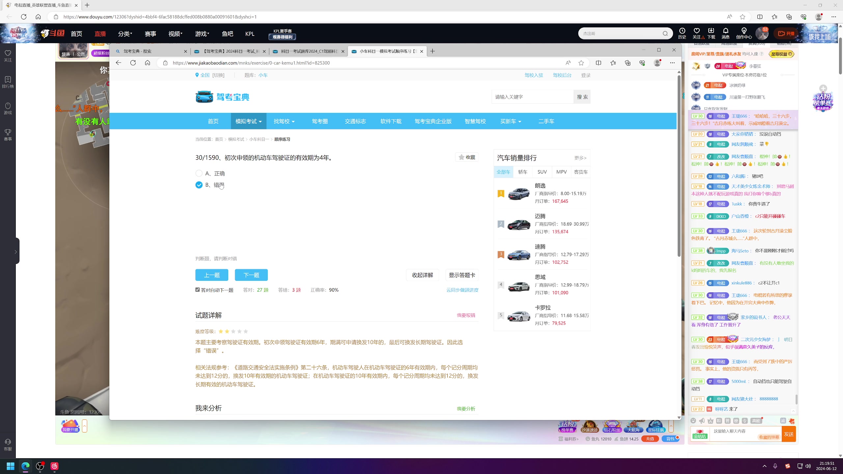Click 我要报错 link
843x474 pixels.
coord(466,315)
